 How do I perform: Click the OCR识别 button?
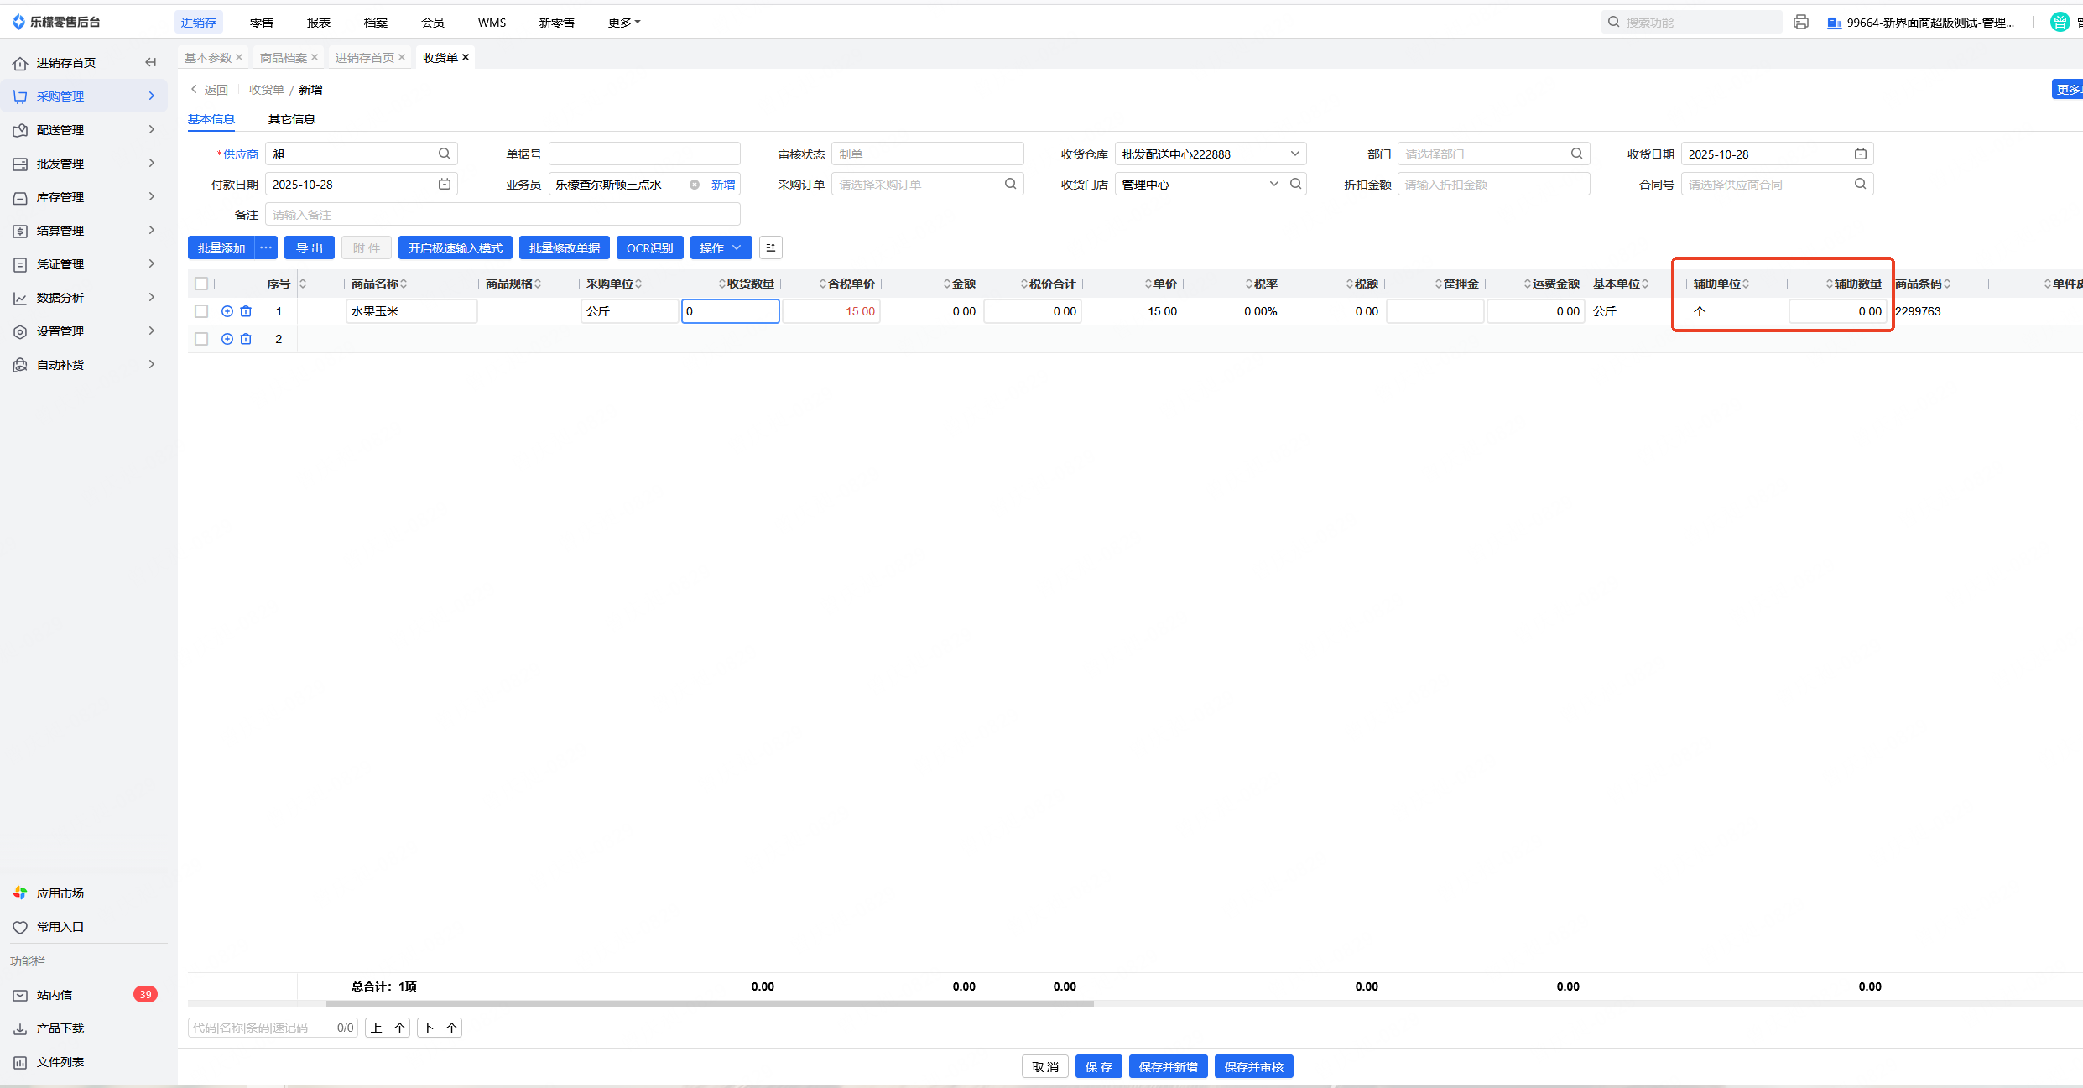(649, 247)
